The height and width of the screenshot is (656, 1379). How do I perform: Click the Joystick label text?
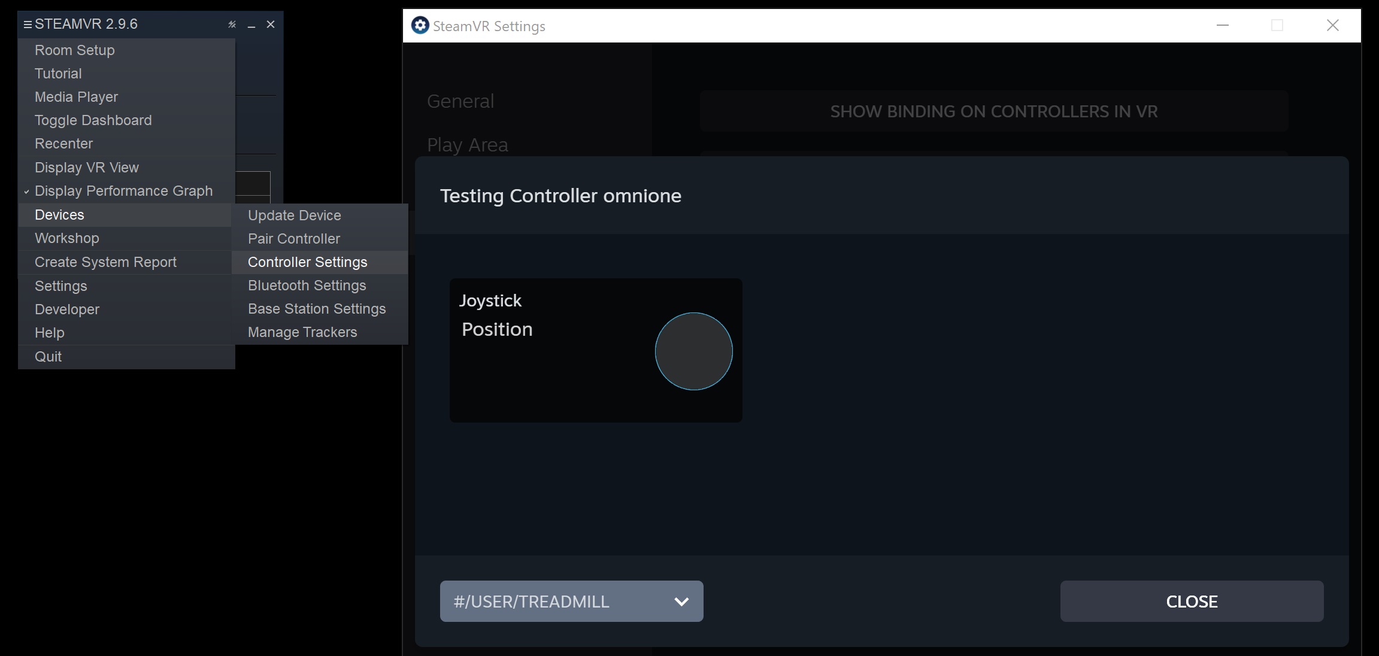[490, 300]
